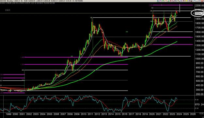Click the 2010 year label on time axis
Image resolution: width=204 pixels, height=118 pixels.
[x=84, y=114]
